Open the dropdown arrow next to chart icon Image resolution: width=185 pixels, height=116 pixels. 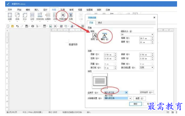click(x=74, y=26)
